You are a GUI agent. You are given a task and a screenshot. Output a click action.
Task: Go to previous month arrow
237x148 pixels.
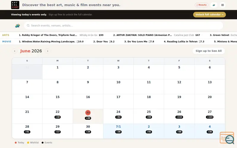coord(15,51)
